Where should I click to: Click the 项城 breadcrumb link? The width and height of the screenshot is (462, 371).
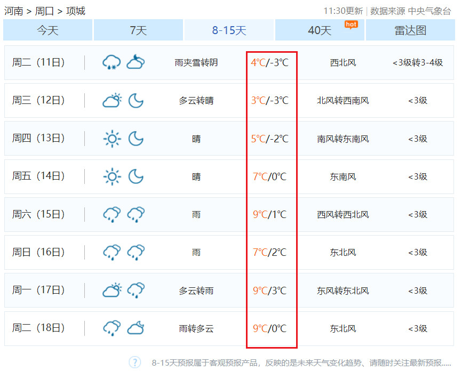76,11
